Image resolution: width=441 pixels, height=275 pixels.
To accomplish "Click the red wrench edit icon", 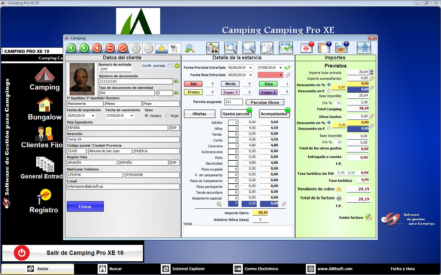I will click(x=123, y=48).
